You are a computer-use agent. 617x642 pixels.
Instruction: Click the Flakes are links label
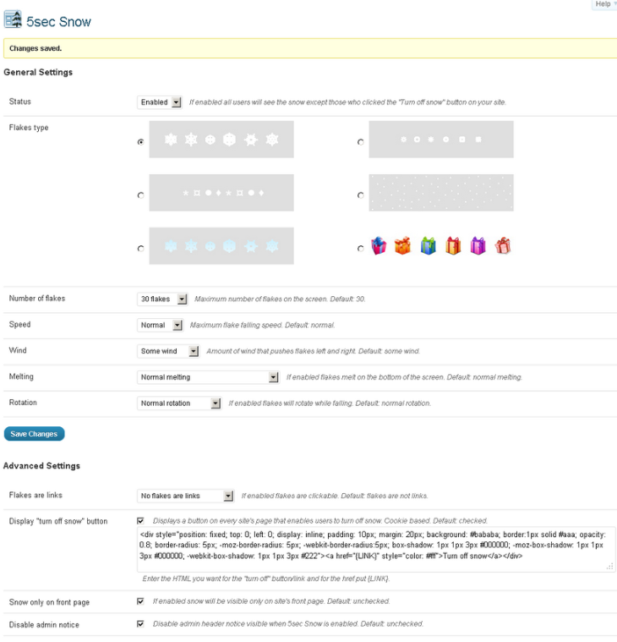(x=35, y=495)
